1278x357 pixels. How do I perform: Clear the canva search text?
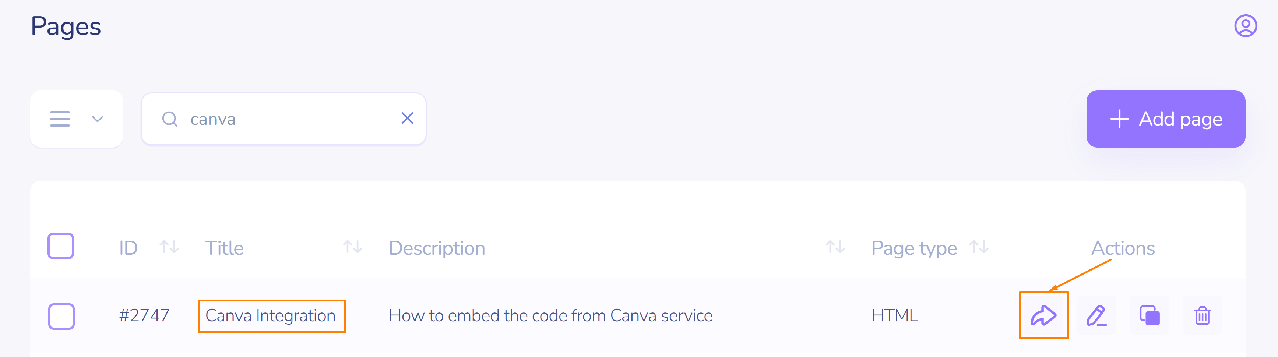(407, 119)
